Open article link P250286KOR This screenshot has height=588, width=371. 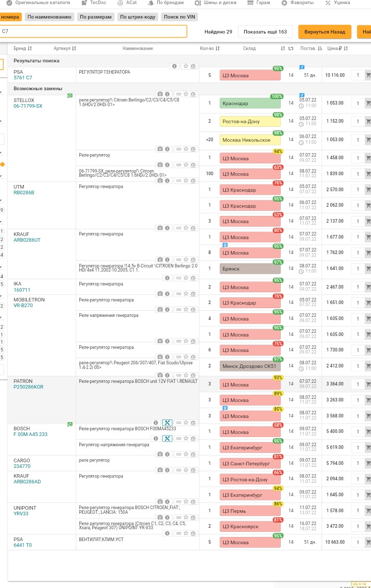tap(28, 387)
